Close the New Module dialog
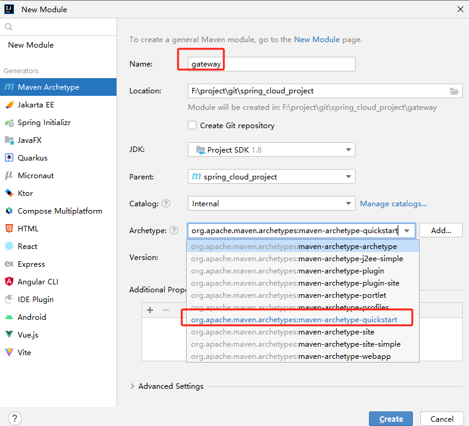This screenshot has height=426, width=469. [460, 9]
